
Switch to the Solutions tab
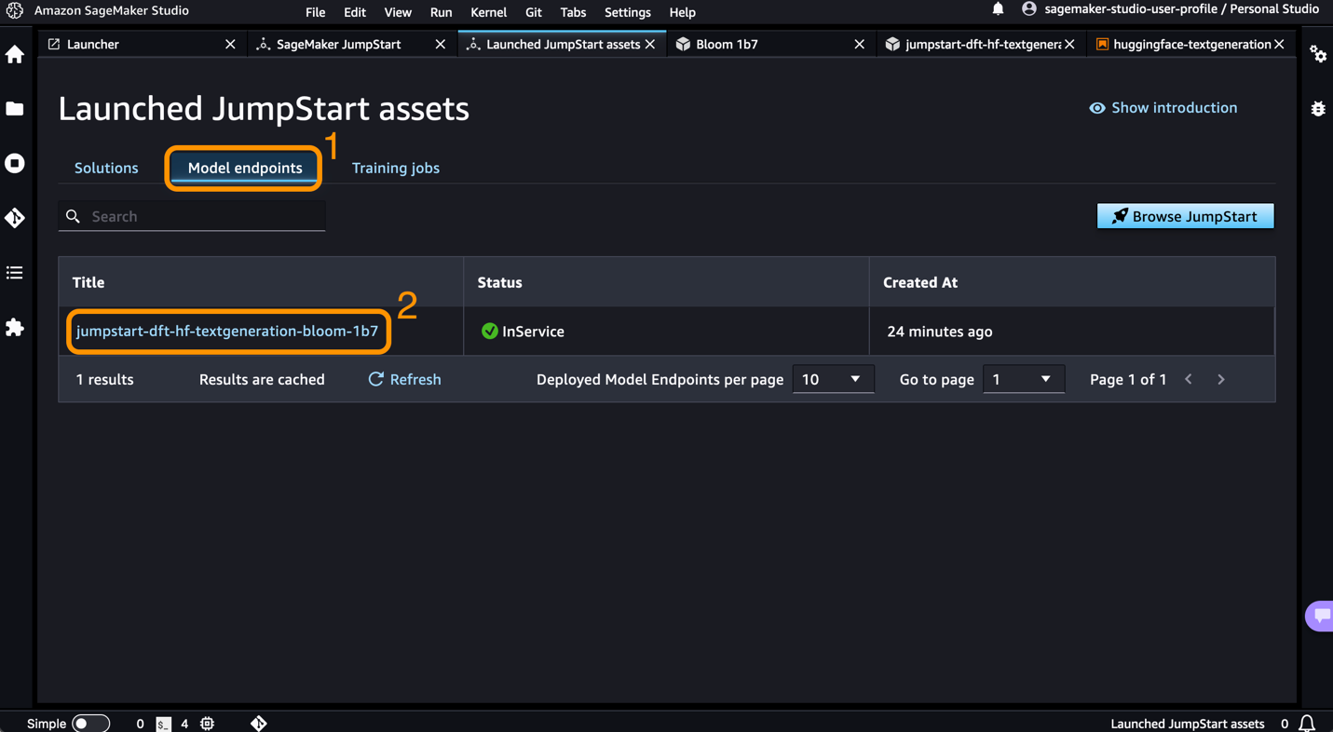[106, 168]
